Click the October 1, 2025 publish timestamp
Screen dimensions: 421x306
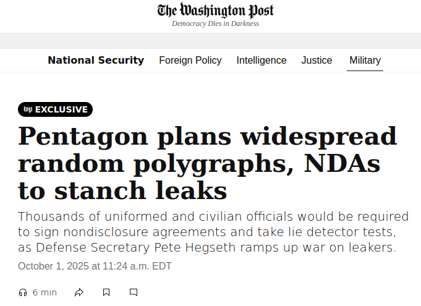coord(95,266)
